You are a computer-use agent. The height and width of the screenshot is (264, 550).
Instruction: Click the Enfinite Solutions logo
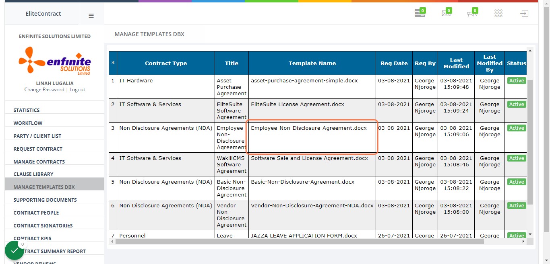click(x=55, y=61)
